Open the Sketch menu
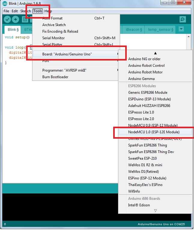This screenshot has width=194, height=230. tap(26, 11)
